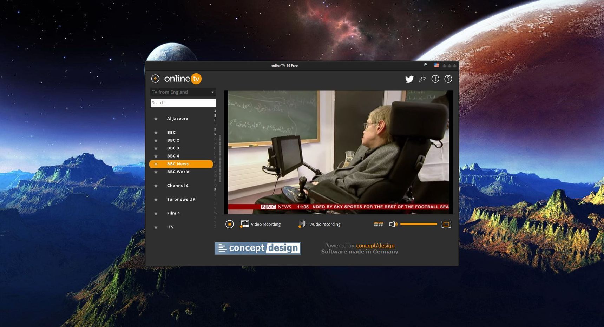This screenshot has width=604, height=327.
Task: Toggle the favorite star for BBC 3
Action: click(x=156, y=148)
